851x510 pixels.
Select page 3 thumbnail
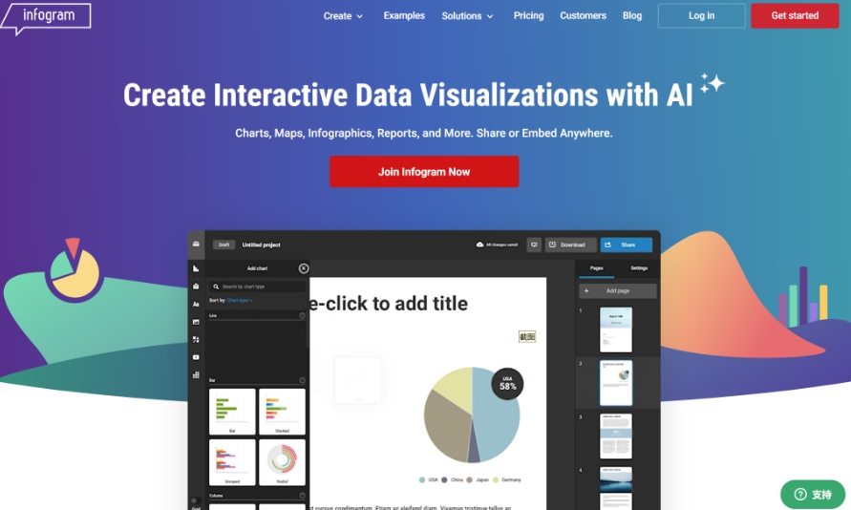(616, 436)
